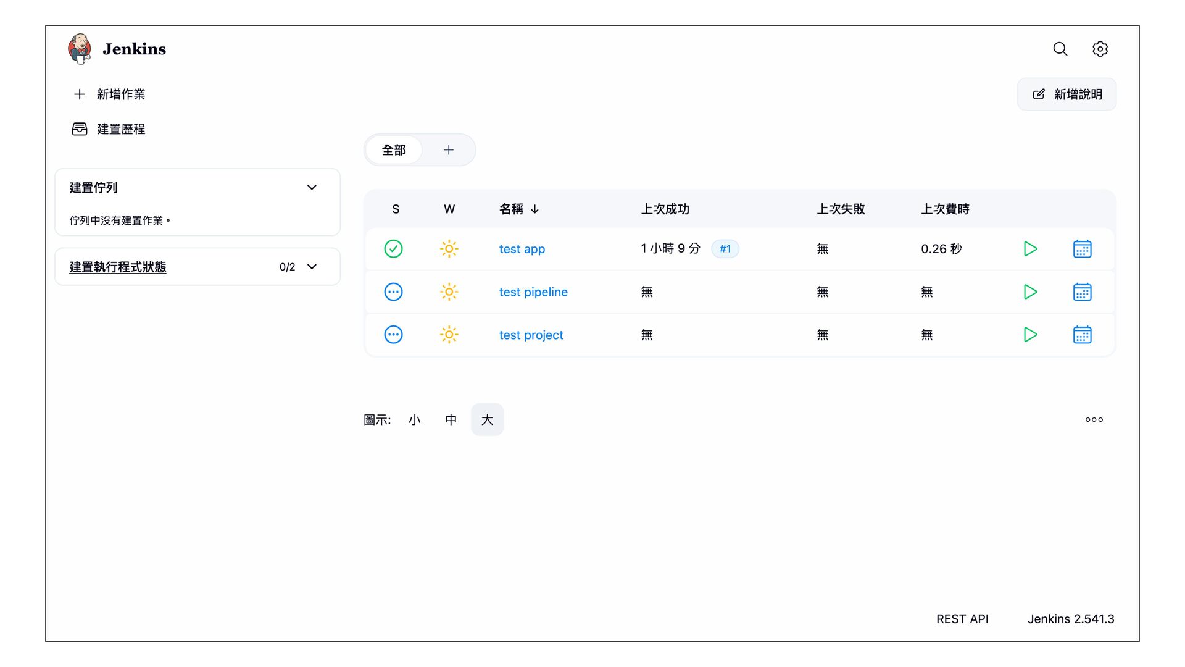This screenshot has width=1185, height=667.
Task: Switch to the 全部 view tab
Action: [x=394, y=150]
